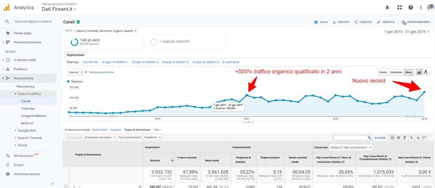Open the E-commerce tab
This screenshot has width=435, height=188.
pos(231,62)
